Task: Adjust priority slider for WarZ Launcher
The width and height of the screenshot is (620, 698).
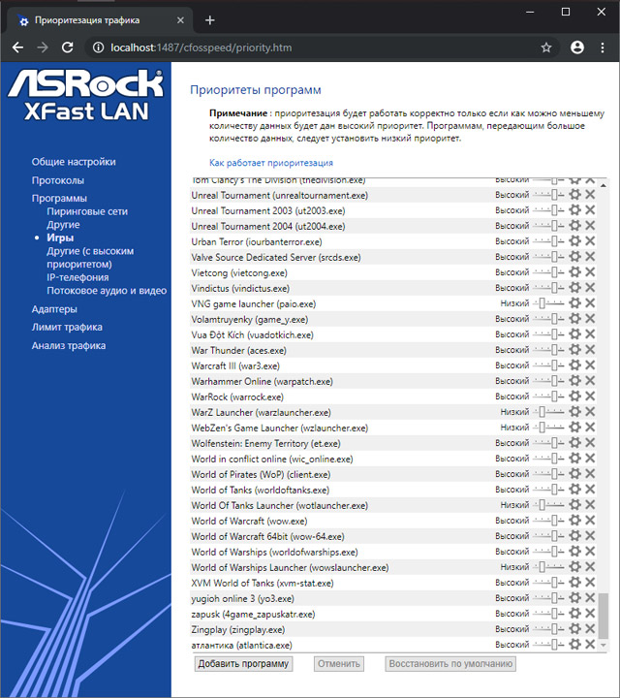Action: pyautogui.click(x=549, y=412)
